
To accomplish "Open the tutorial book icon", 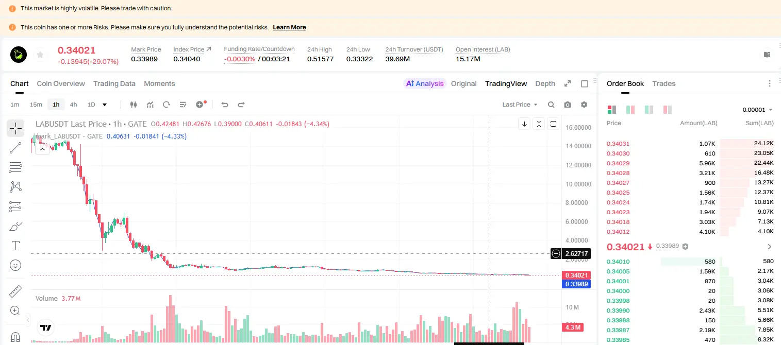I will pos(767,55).
